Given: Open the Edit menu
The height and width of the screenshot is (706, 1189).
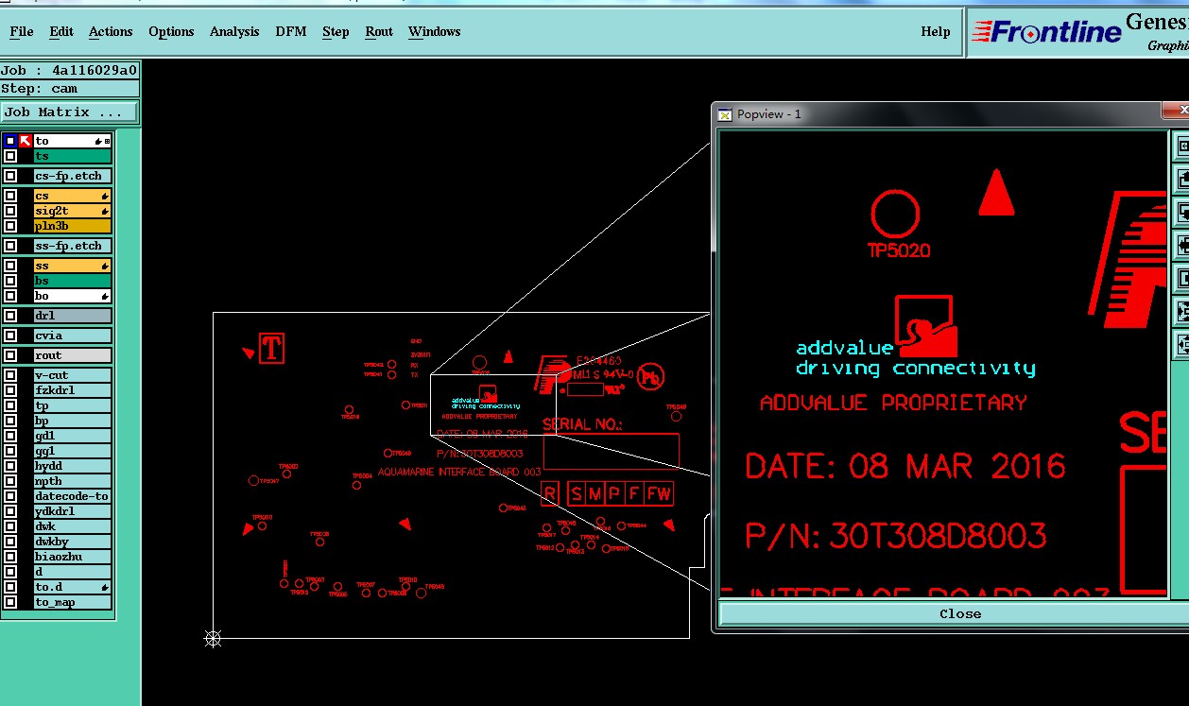Looking at the screenshot, I should coord(61,31).
